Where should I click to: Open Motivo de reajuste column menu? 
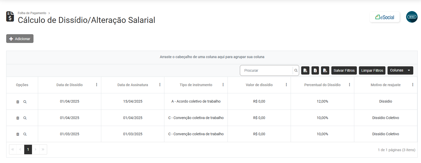point(413,85)
